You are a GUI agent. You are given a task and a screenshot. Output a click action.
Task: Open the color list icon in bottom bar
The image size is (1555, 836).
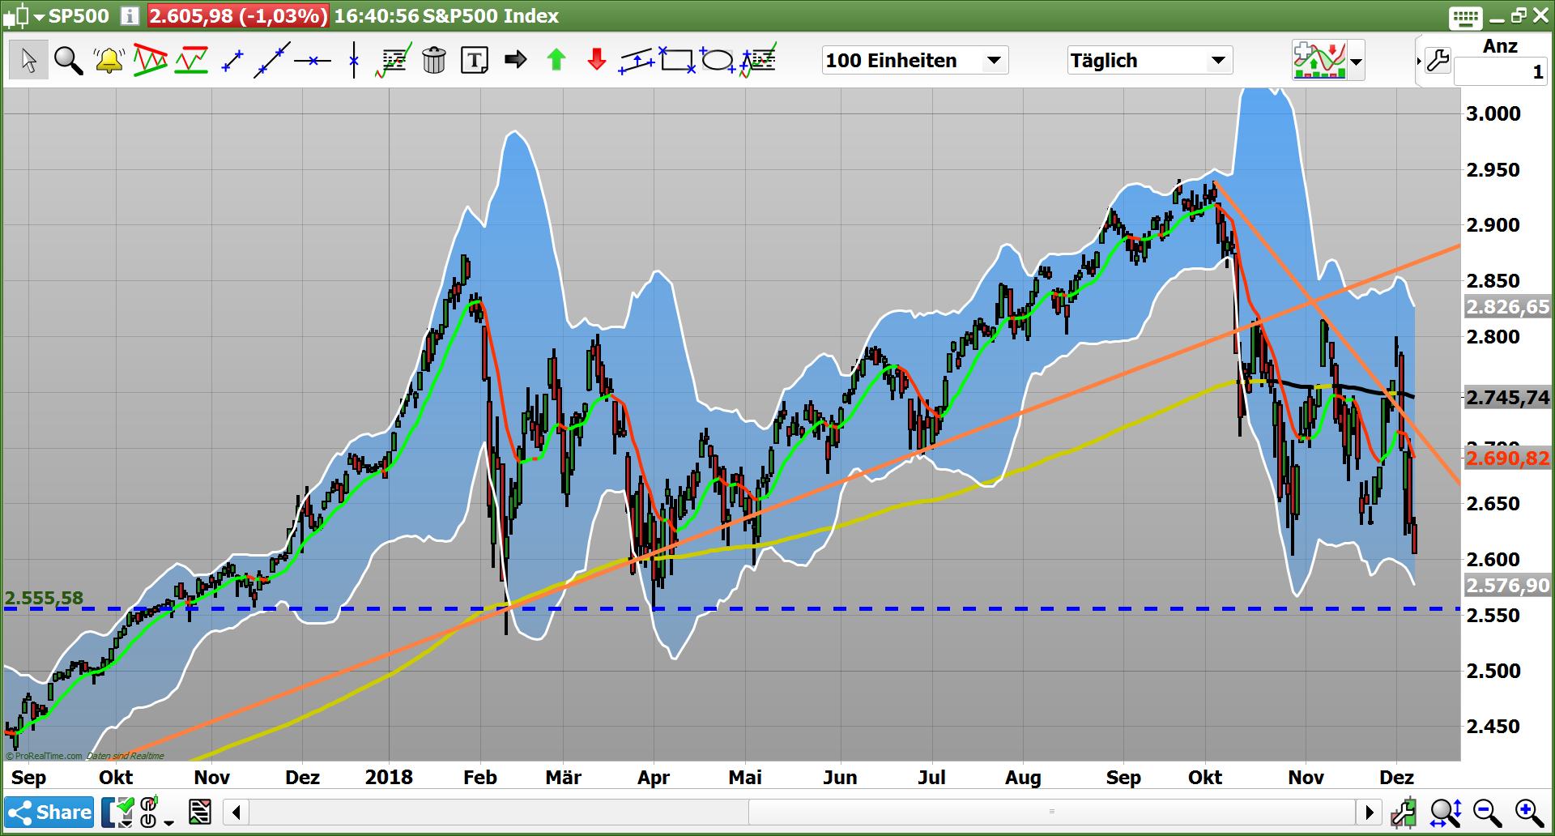point(199,812)
